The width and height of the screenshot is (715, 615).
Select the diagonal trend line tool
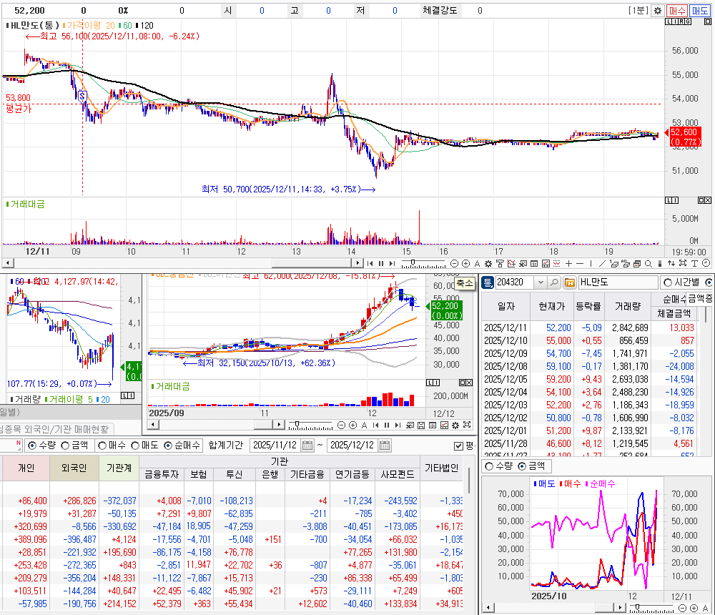pyautogui.click(x=602, y=264)
